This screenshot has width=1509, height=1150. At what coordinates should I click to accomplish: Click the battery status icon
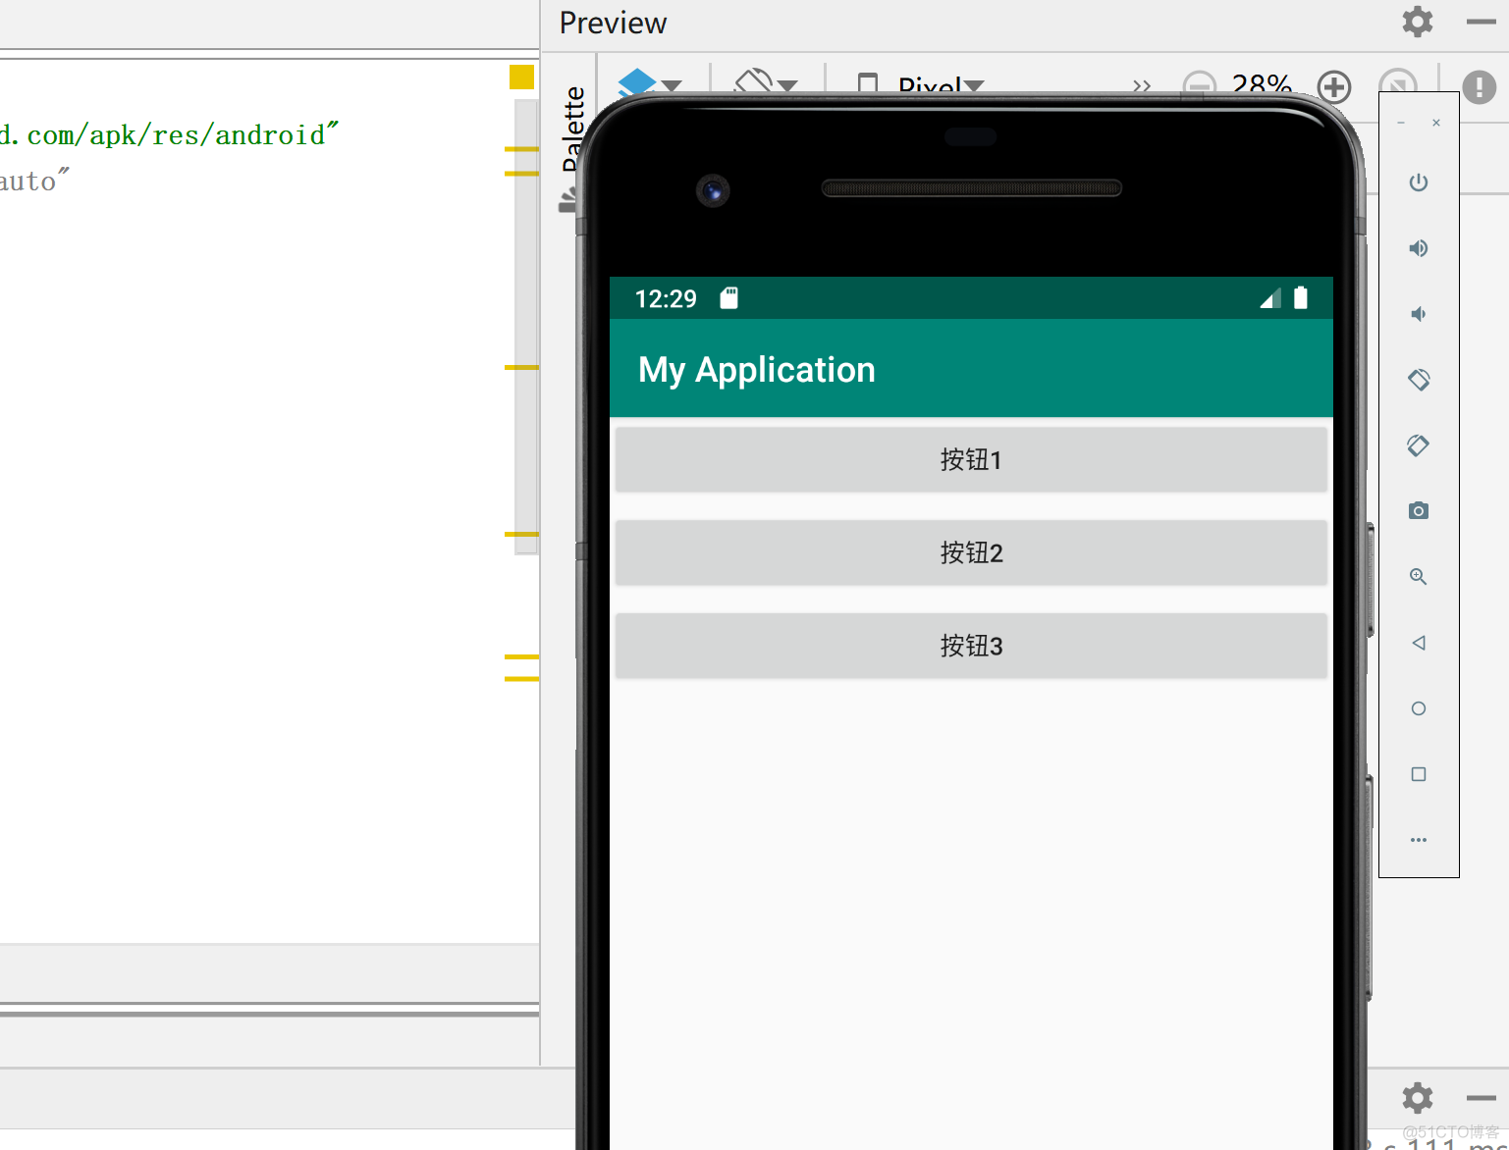coord(1301,297)
